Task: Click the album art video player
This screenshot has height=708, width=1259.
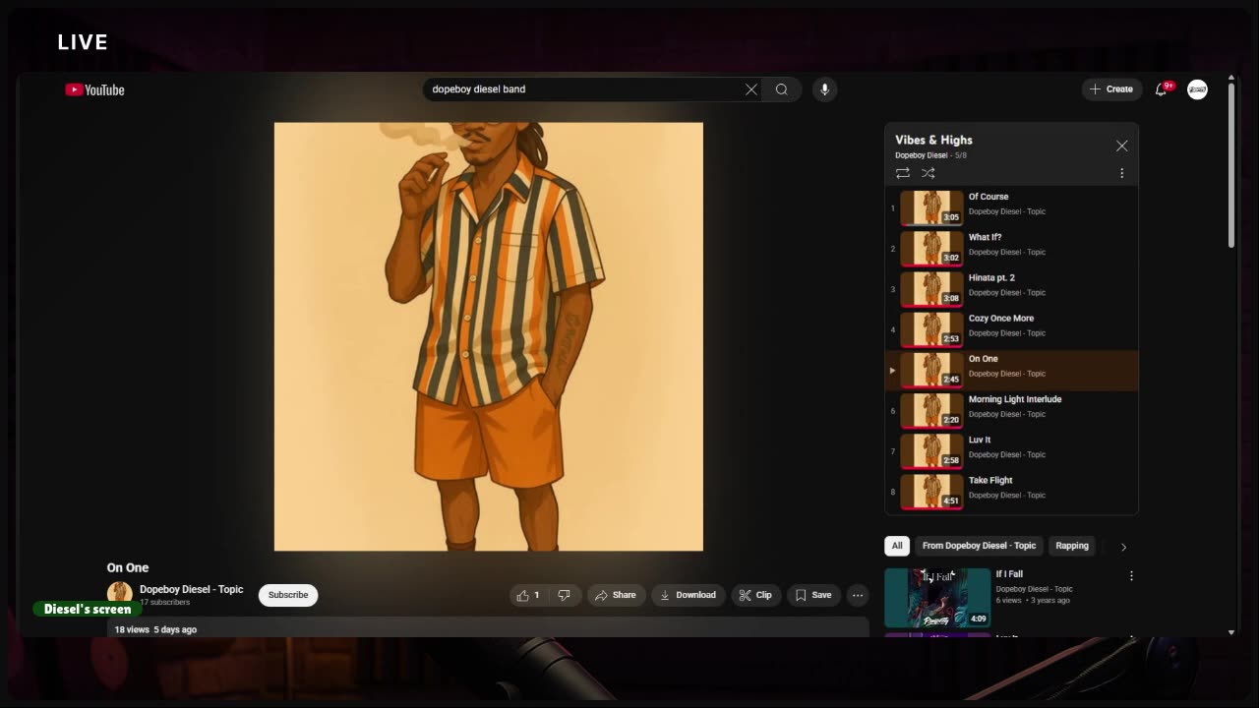Action: 489,336
